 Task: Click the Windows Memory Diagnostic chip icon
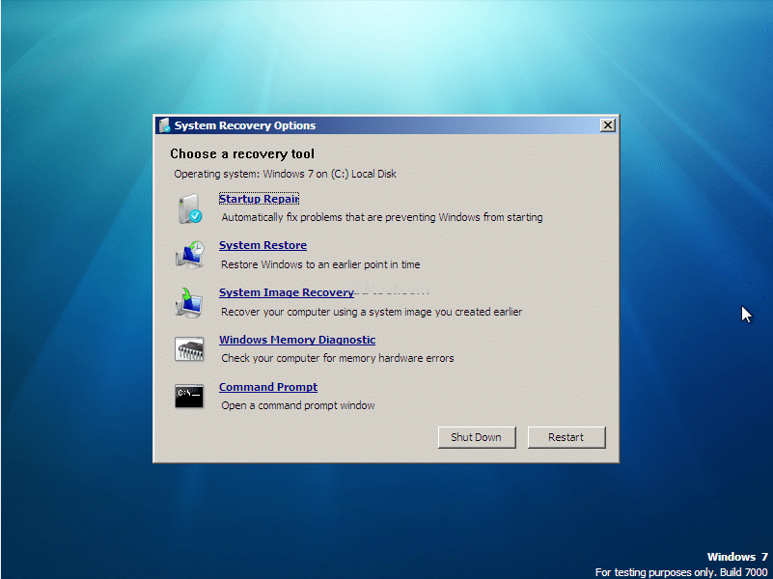pyautogui.click(x=189, y=349)
